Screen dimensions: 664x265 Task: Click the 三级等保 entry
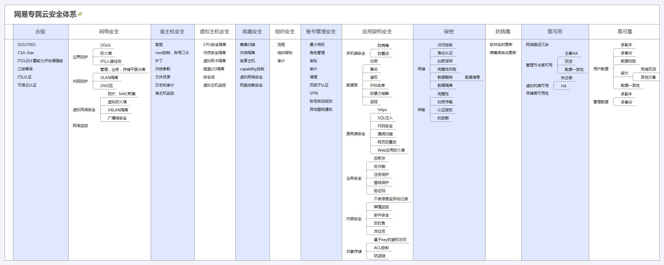coord(25,69)
